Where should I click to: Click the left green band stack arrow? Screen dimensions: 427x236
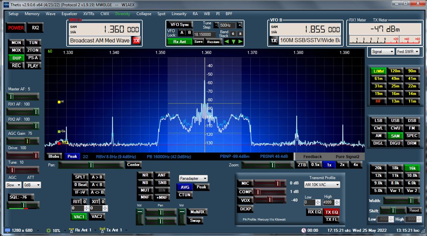click(226, 42)
